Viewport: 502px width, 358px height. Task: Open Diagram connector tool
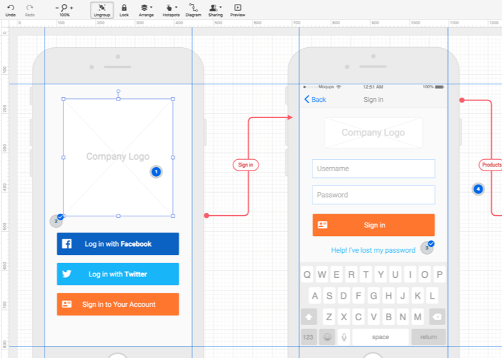coord(193,9)
